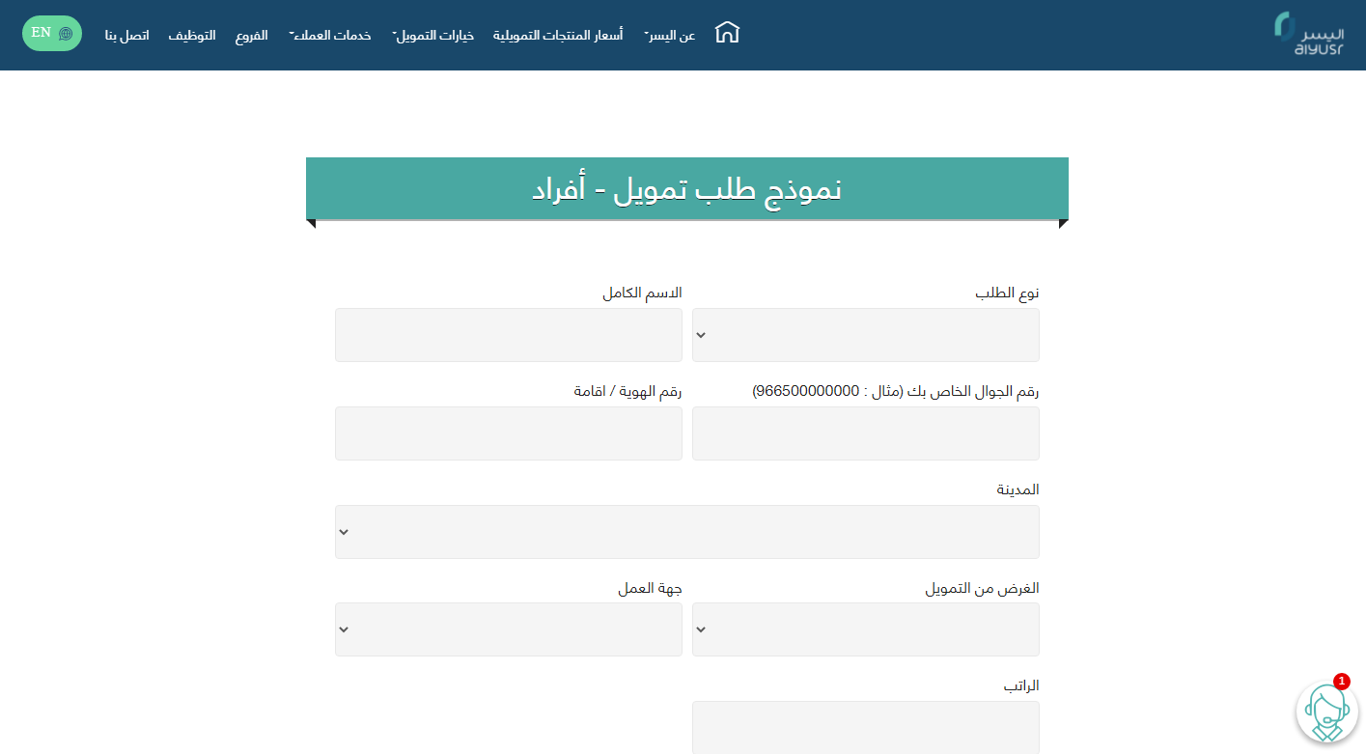Expand the خيارات التمويل menu
Image resolution: width=1366 pixels, height=754 pixels.
tap(433, 35)
